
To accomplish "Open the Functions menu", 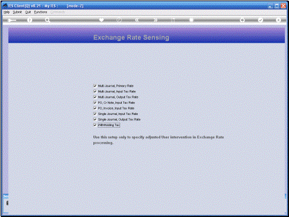I will coord(41,12).
